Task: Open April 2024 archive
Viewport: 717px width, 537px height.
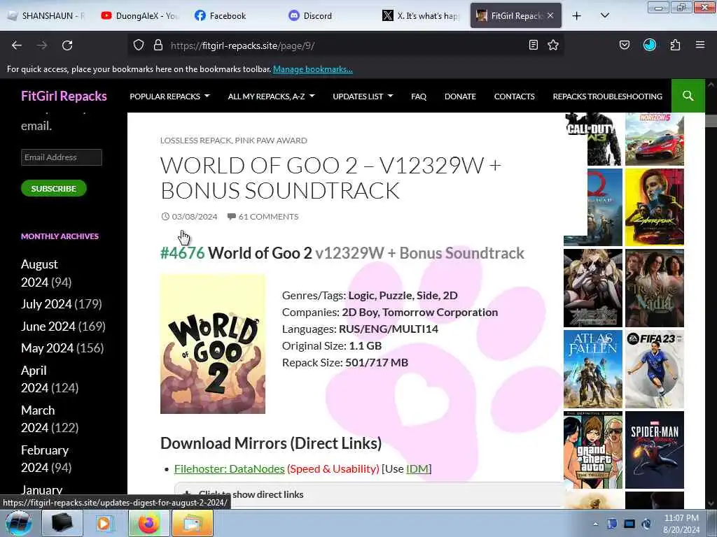Action: click(34, 379)
